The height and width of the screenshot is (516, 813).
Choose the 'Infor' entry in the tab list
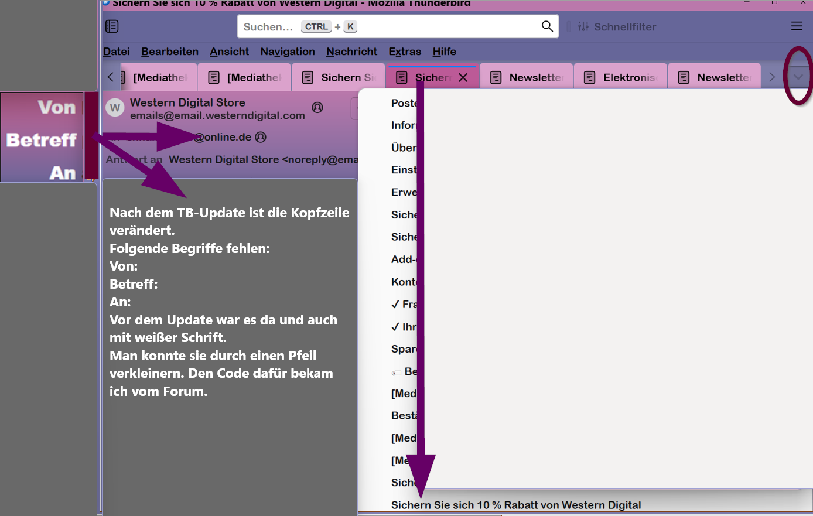(x=404, y=125)
